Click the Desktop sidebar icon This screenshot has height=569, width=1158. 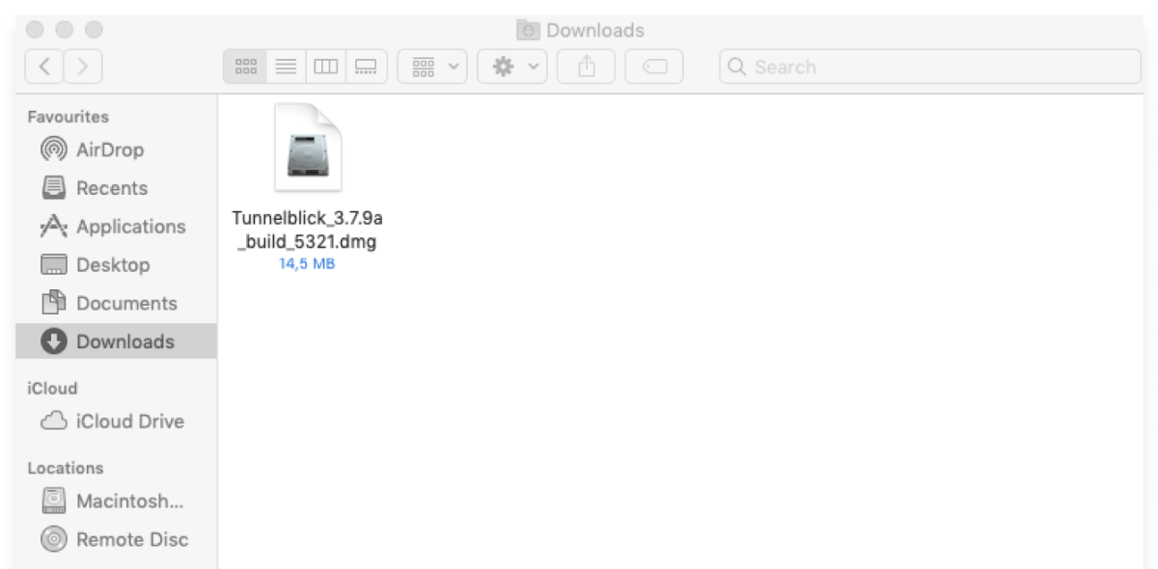54,264
